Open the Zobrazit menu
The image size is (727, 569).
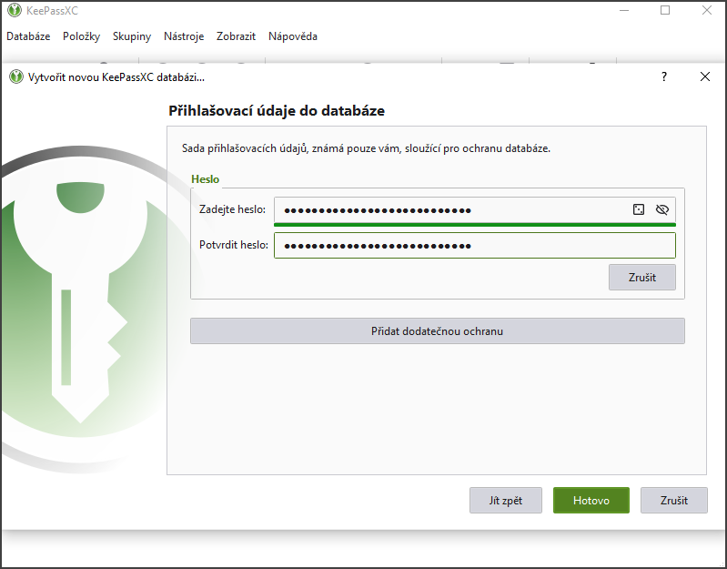tap(236, 36)
